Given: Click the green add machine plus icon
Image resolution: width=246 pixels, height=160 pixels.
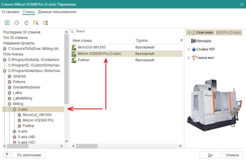Looking at the screenshot, I should coord(7,23).
